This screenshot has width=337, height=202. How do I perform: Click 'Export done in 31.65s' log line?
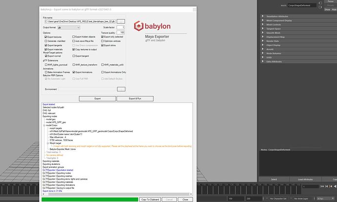coord(52,191)
